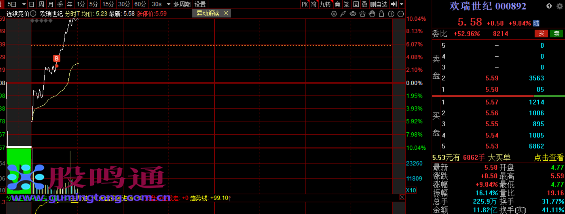Viewport: 565px width, 214px height.
Task: Click the info icon beside 连续竞价
Action: point(33,14)
